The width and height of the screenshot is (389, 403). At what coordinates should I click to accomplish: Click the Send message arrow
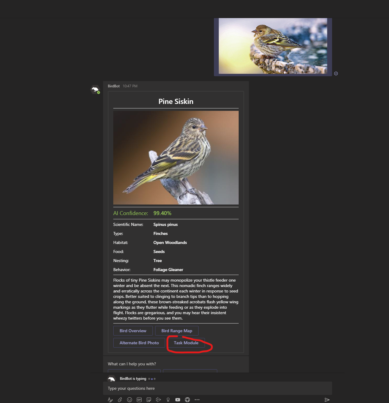[x=327, y=400]
